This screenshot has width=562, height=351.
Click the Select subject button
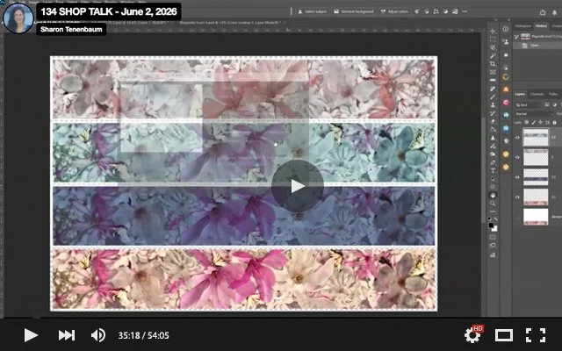pyautogui.click(x=313, y=11)
